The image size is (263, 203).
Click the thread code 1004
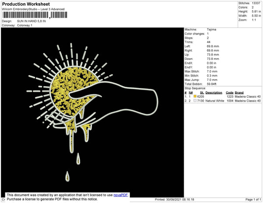click(230, 101)
